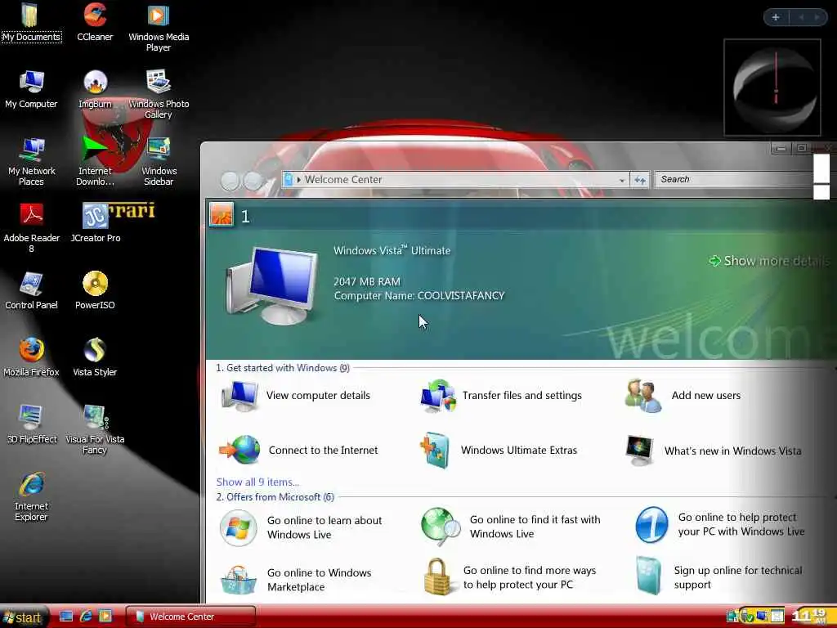The width and height of the screenshot is (837, 628).
Task: Open My Documents desktop icon
Action: tap(31, 22)
